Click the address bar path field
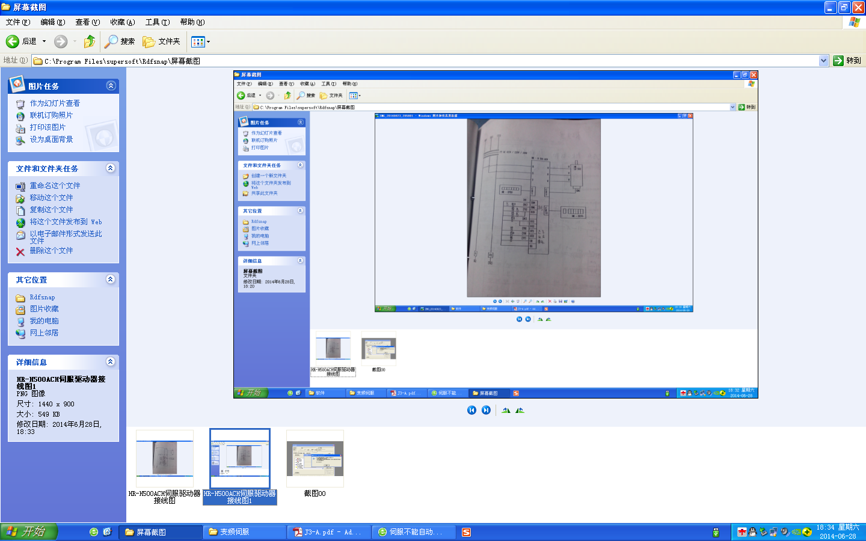Screen dimensions: 866x541 pyautogui.click(x=421, y=61)
